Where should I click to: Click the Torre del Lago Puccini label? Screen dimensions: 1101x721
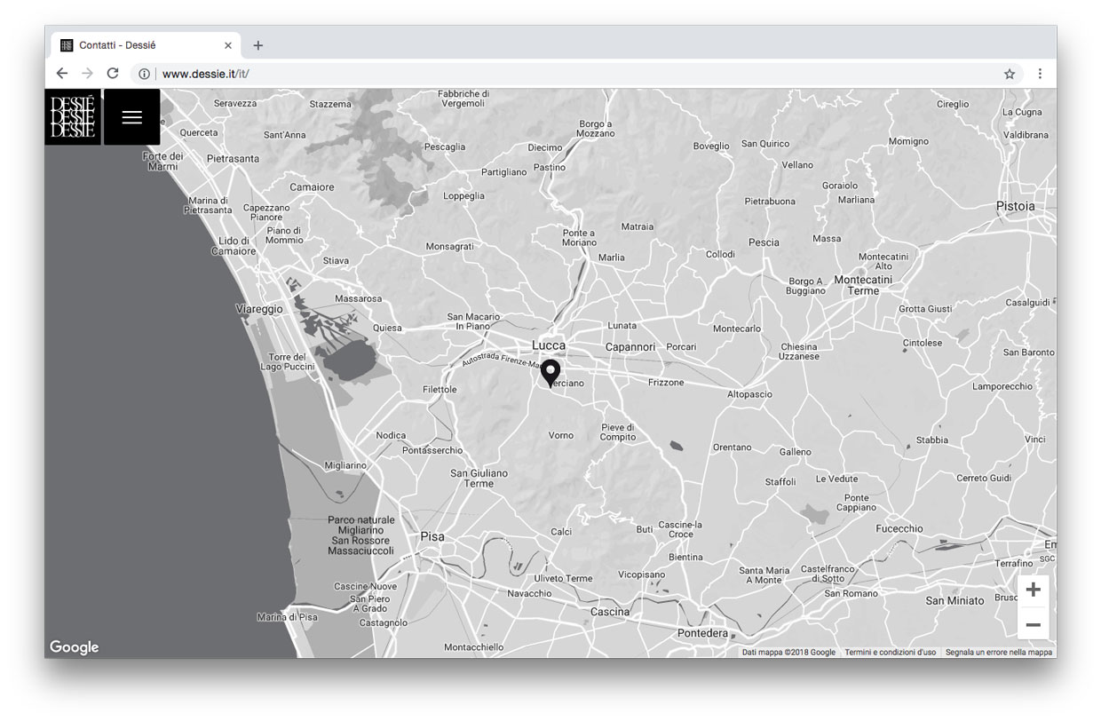point(287,361)
